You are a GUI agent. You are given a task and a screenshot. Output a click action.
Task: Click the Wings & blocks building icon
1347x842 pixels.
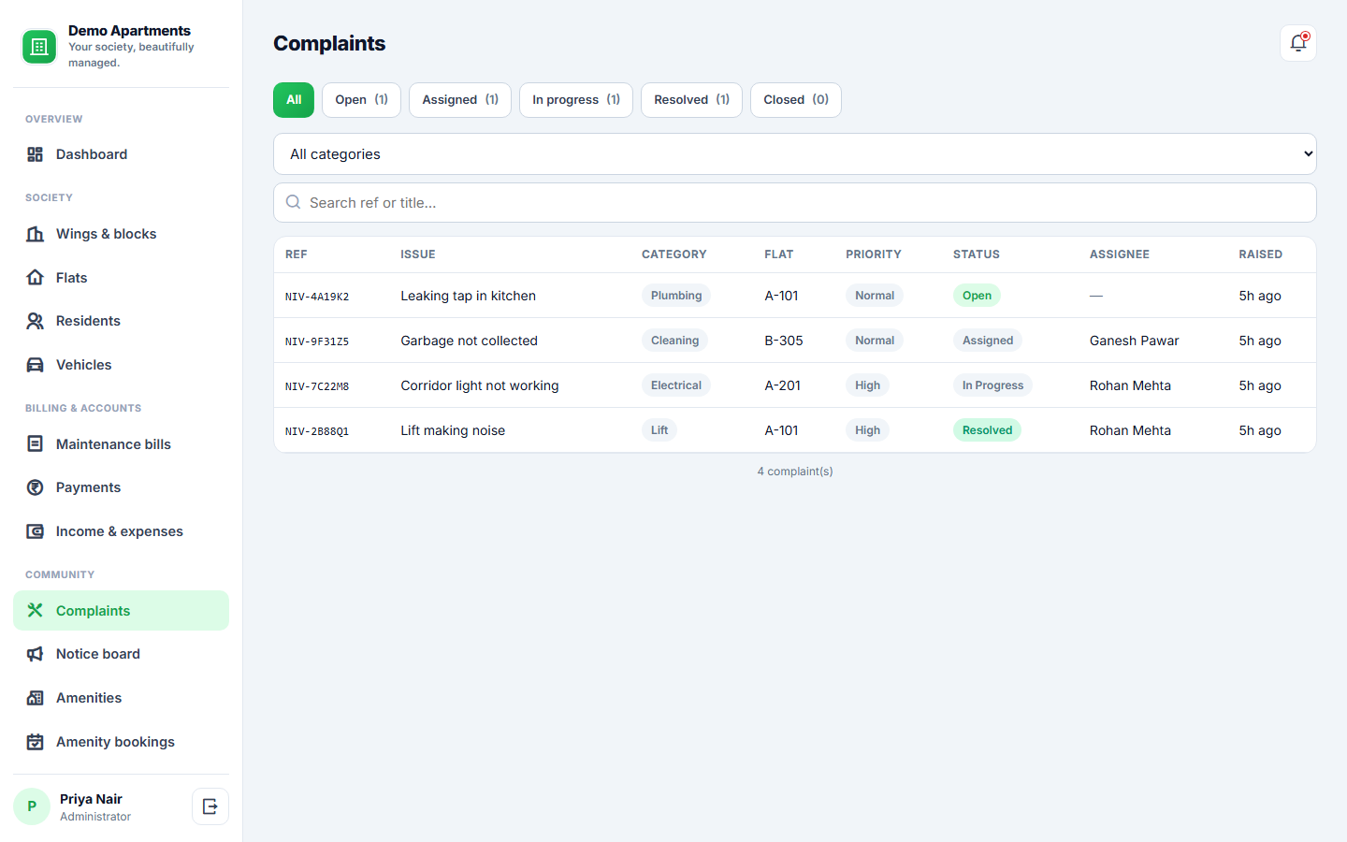coord(35,234)
